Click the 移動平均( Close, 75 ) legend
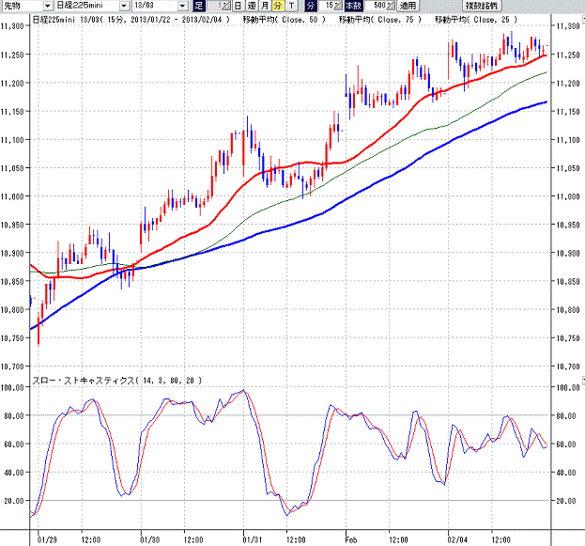The image size is (585, 546). [x=380, y=20]
